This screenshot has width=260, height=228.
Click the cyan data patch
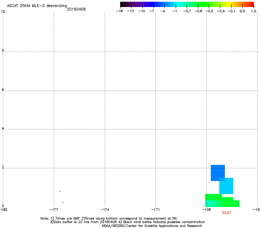226,186
